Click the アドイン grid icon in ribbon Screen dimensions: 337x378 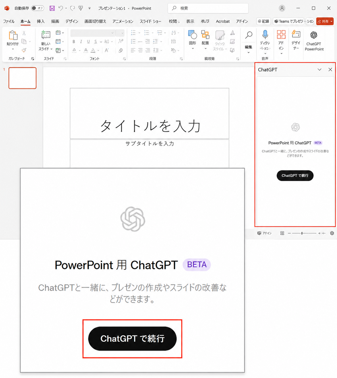click(x=281, y=34)
